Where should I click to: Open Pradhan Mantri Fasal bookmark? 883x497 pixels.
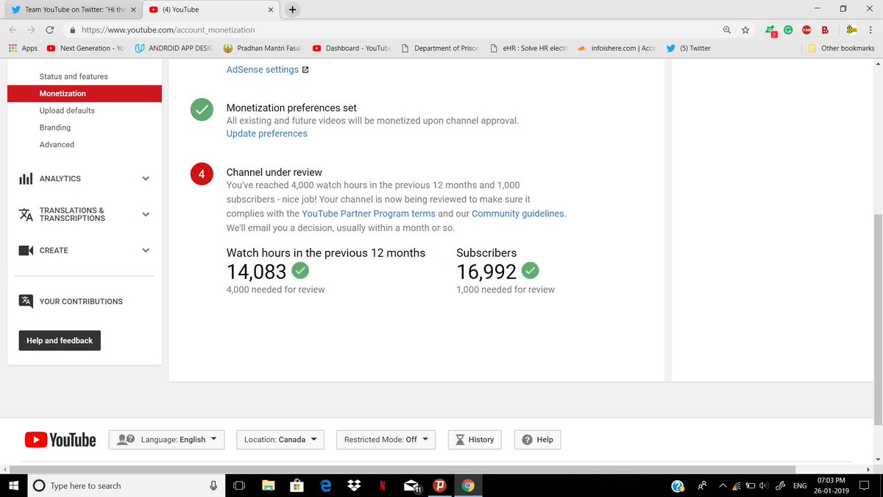[x=263, y=48]
